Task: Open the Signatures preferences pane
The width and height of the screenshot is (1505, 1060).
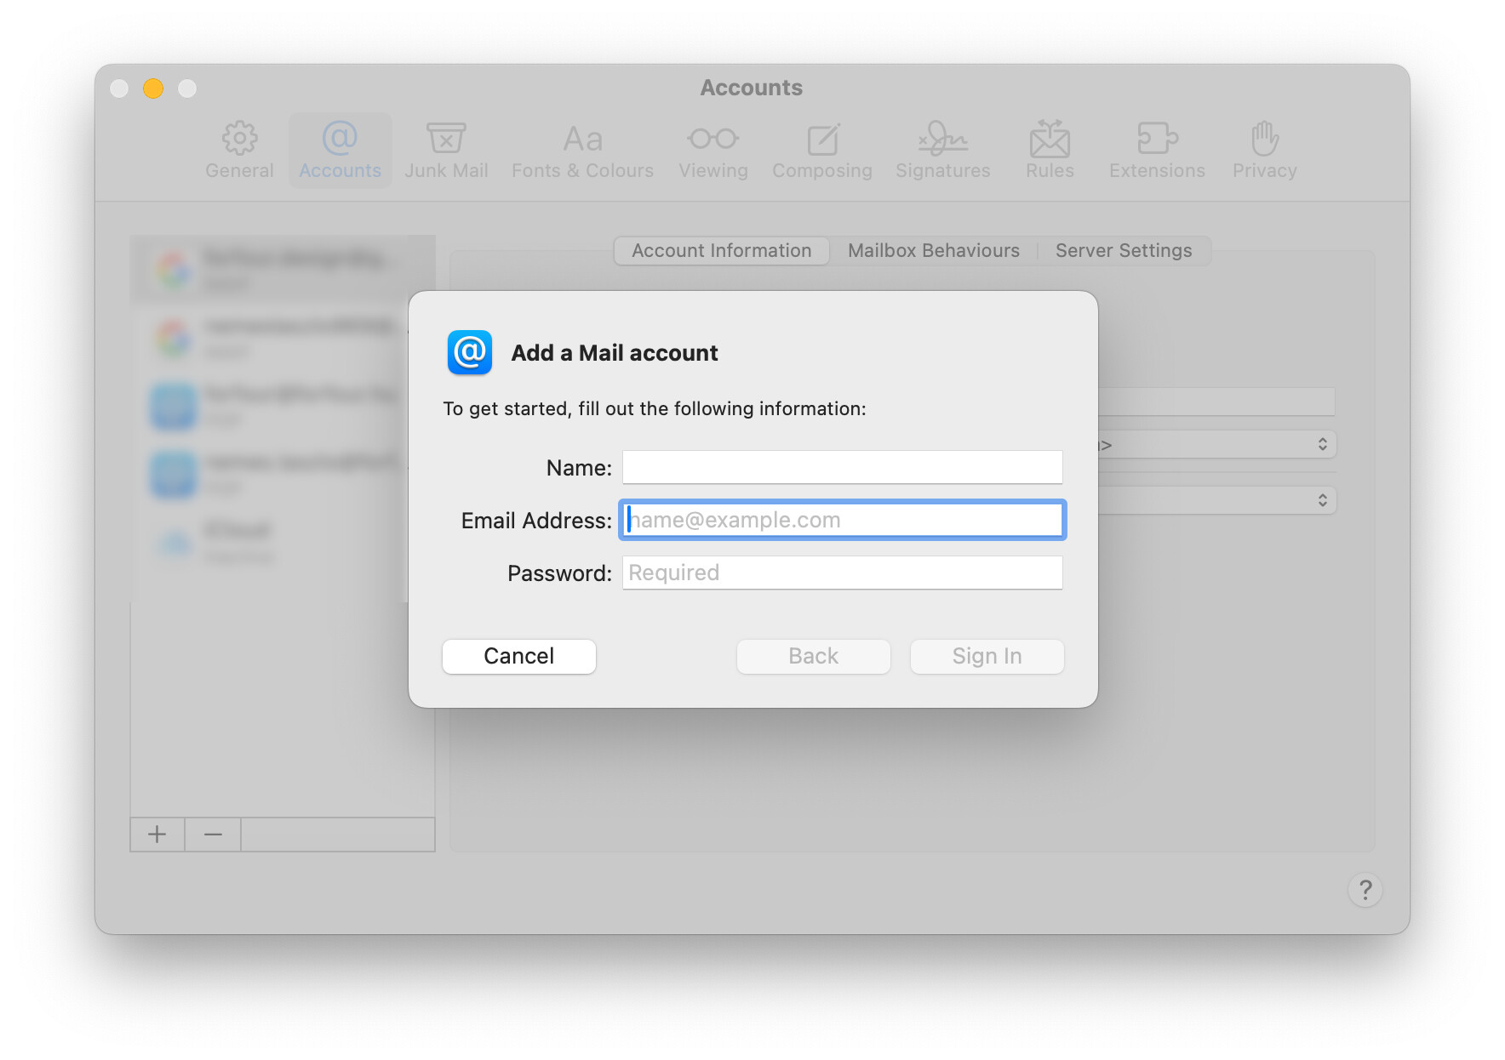Action: coord(943,151)
